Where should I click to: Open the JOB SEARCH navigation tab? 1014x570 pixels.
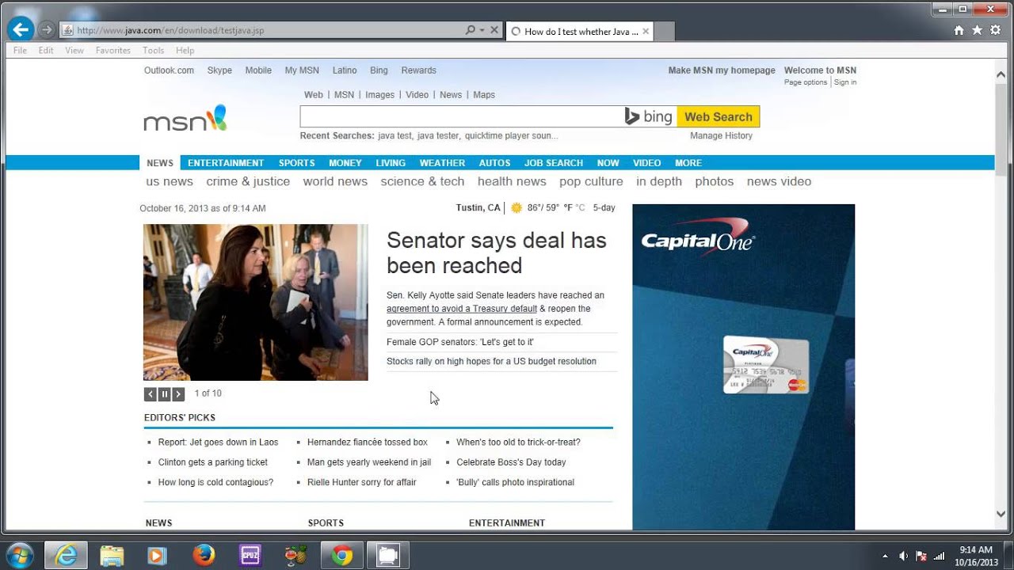(x=554, y=163)
